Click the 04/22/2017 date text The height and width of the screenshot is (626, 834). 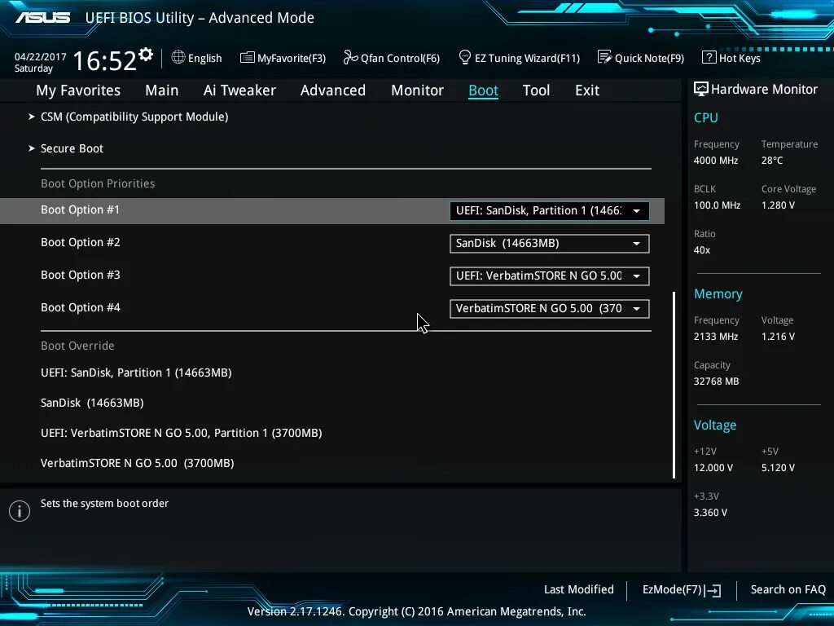click(41, 56)
